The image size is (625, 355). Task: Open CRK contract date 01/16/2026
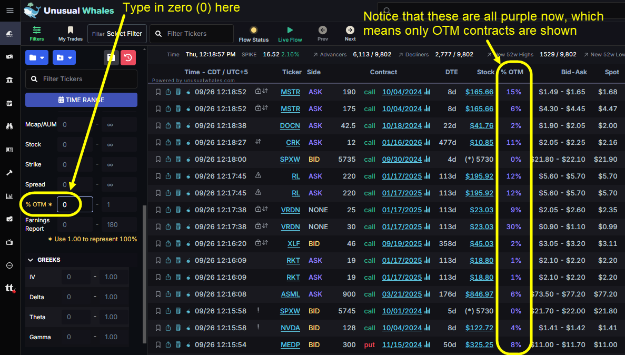pos(402,142)
